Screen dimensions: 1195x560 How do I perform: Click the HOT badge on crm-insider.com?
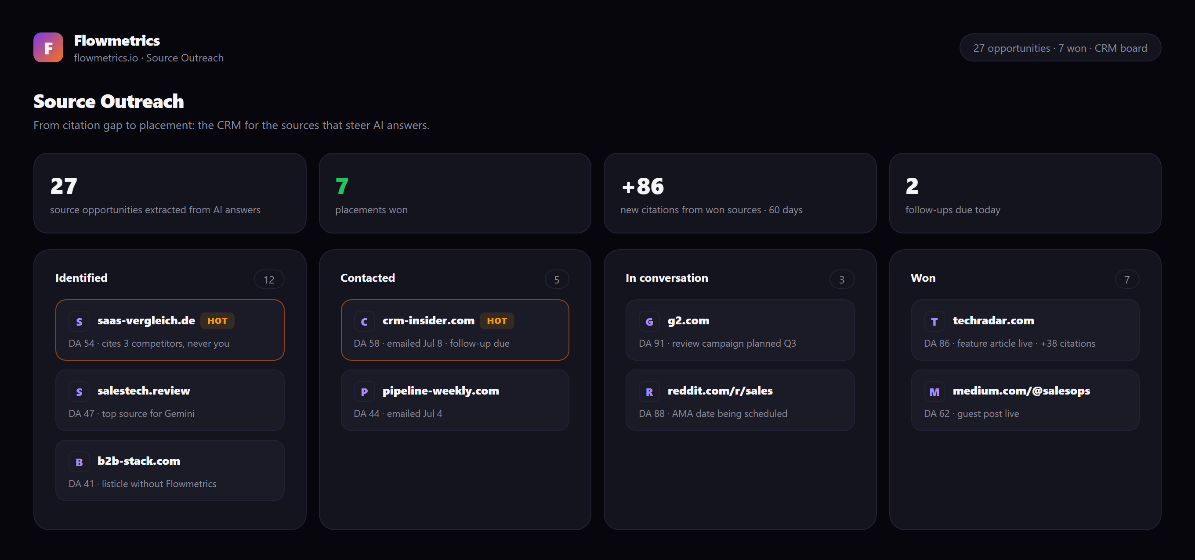(497, 321)
